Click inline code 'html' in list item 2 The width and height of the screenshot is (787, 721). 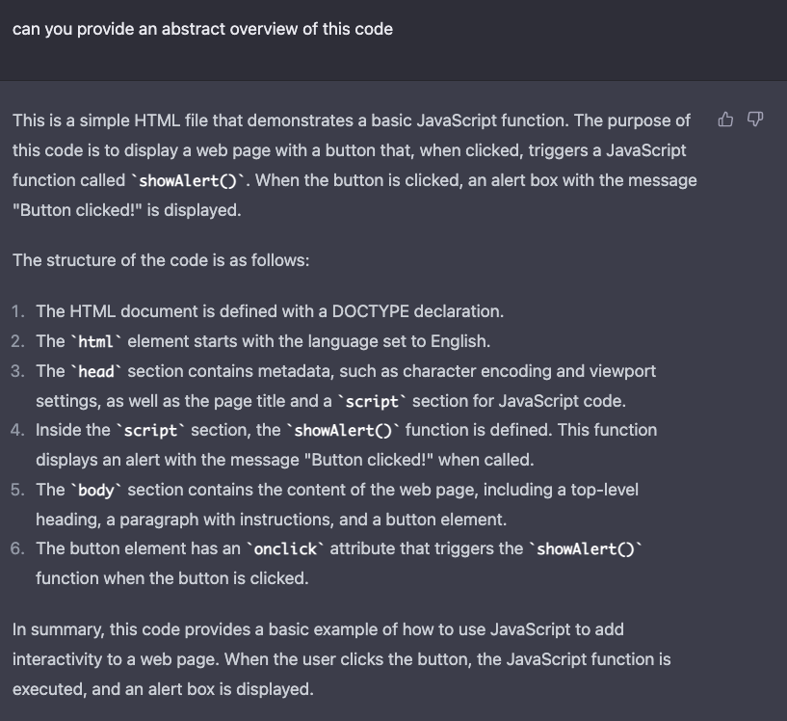coord(95,342)
